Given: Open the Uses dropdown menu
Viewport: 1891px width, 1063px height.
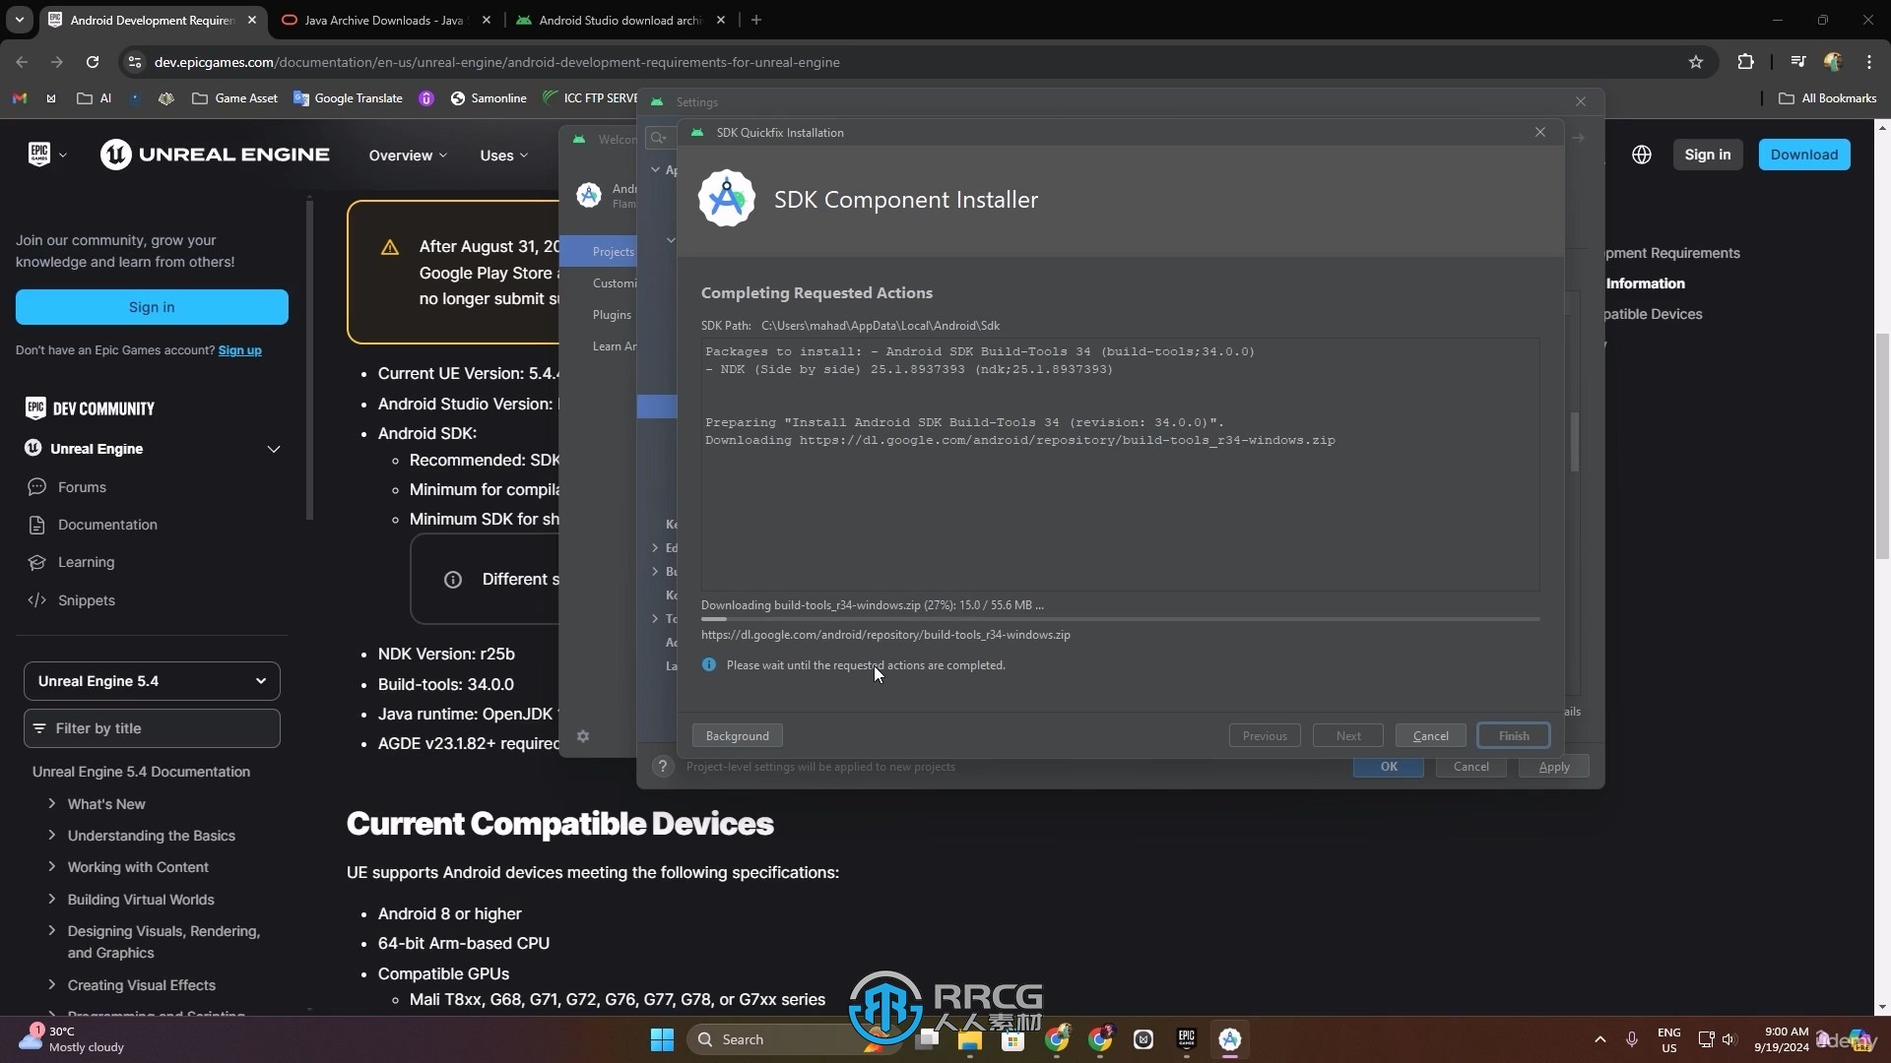Looking at the screenshot, I should pos(503,156).
